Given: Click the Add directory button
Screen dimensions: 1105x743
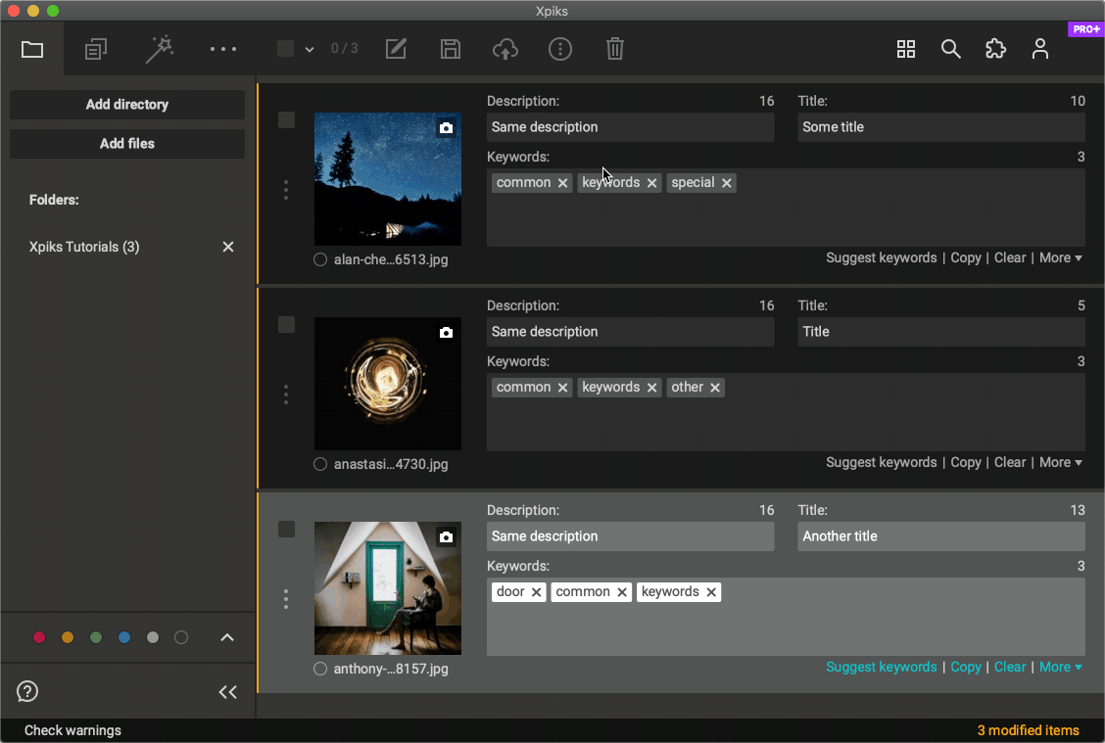Looking at the screenshot, I should tap(127, 105).
